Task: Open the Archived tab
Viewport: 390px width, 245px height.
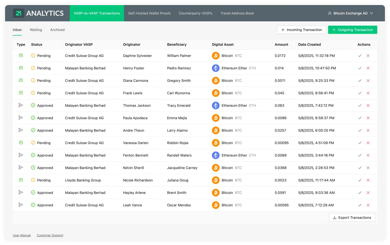Action: click(57, 30)
